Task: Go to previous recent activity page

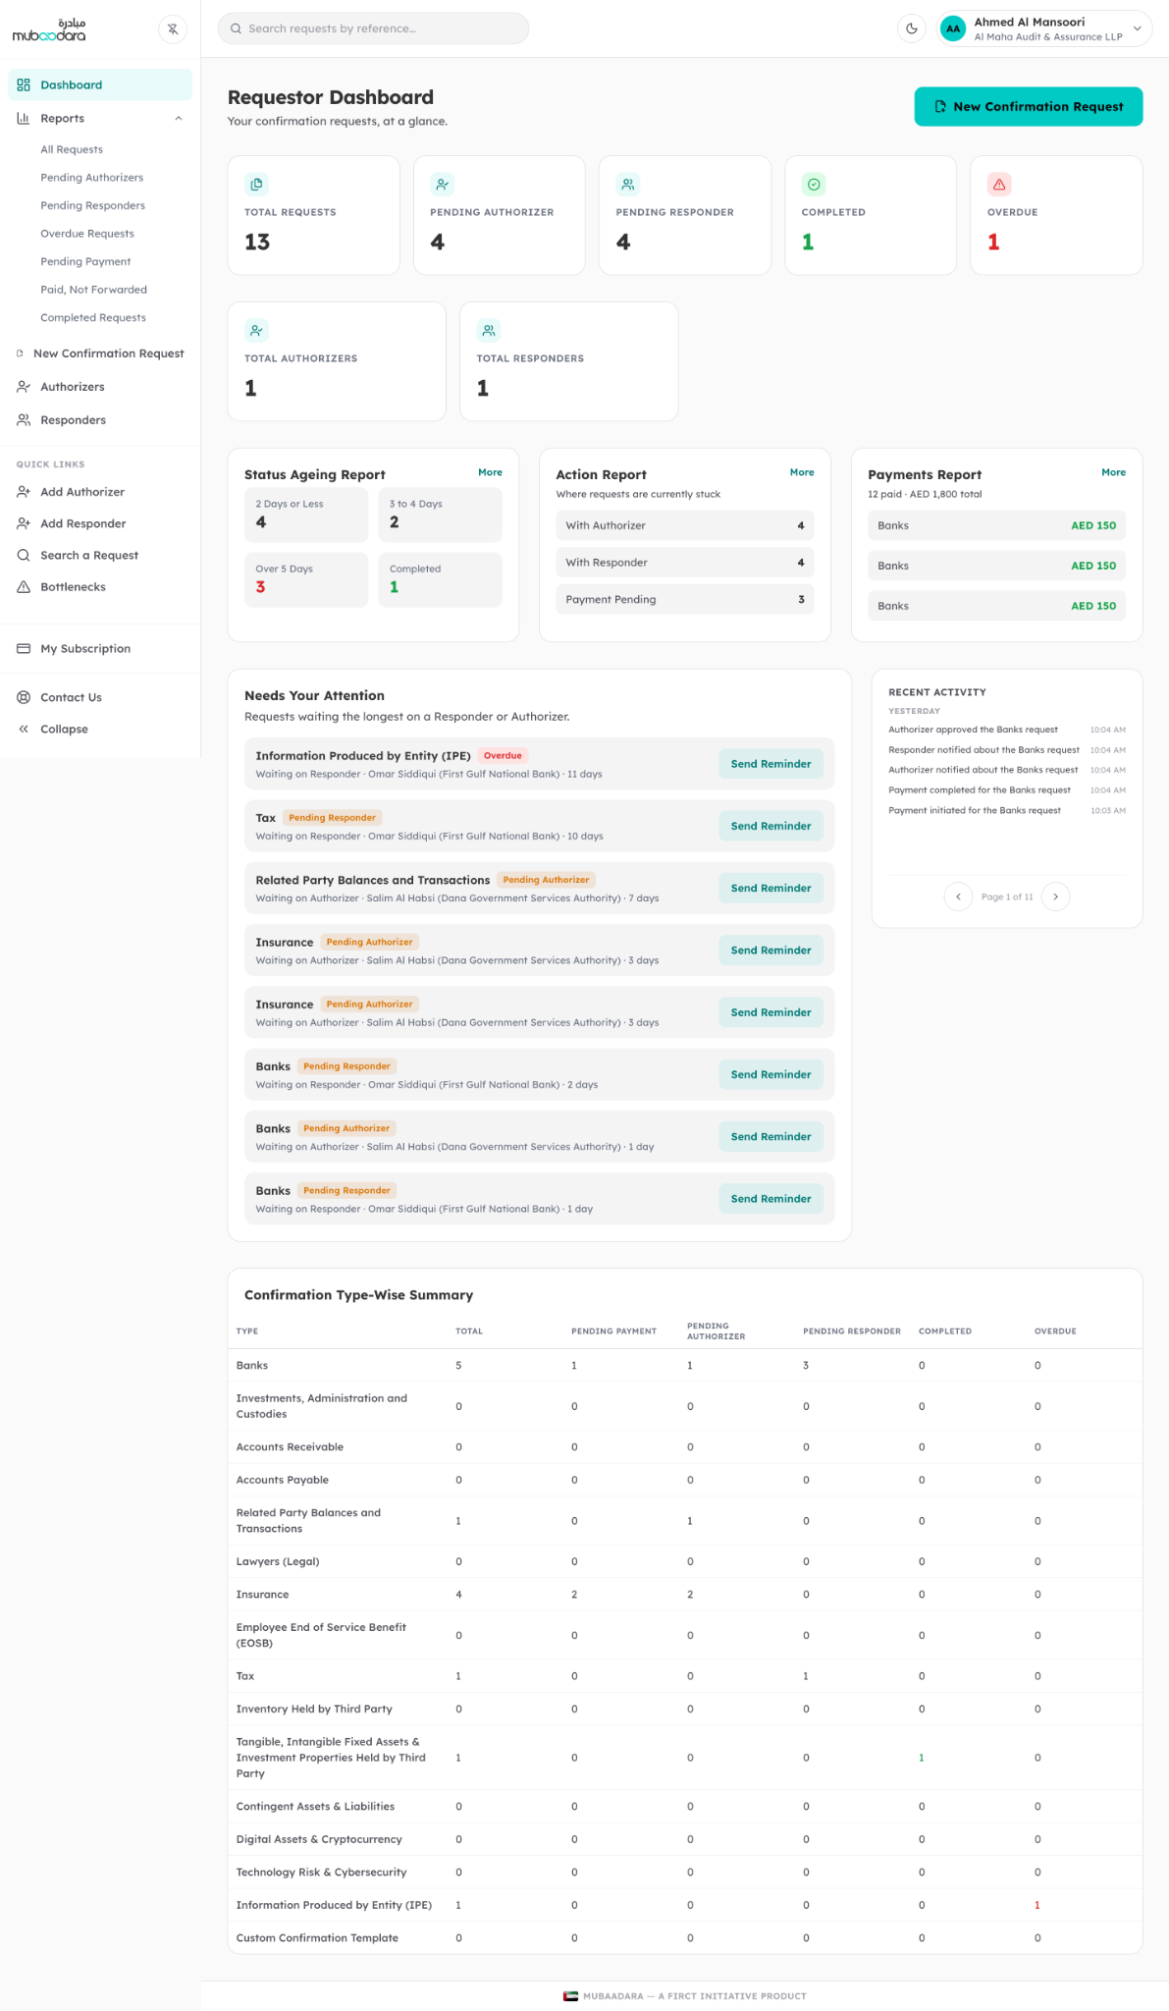Action: 958,897
